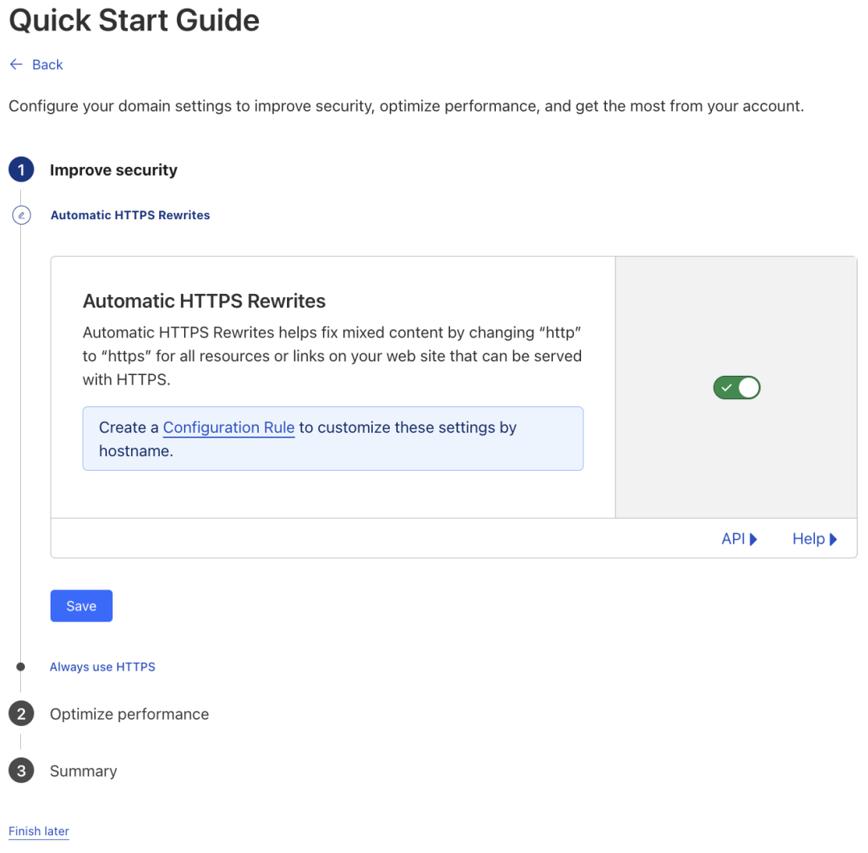The image size is (868, 853).
Task: Expand the API section
Action: [739, 539]
